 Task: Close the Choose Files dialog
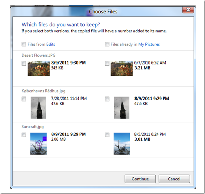point(188,10)
